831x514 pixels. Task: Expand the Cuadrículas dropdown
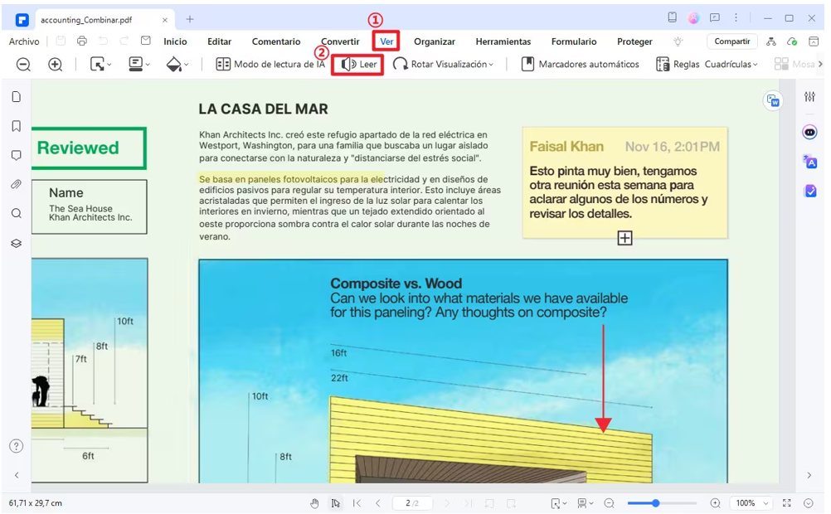pos(731,65)
